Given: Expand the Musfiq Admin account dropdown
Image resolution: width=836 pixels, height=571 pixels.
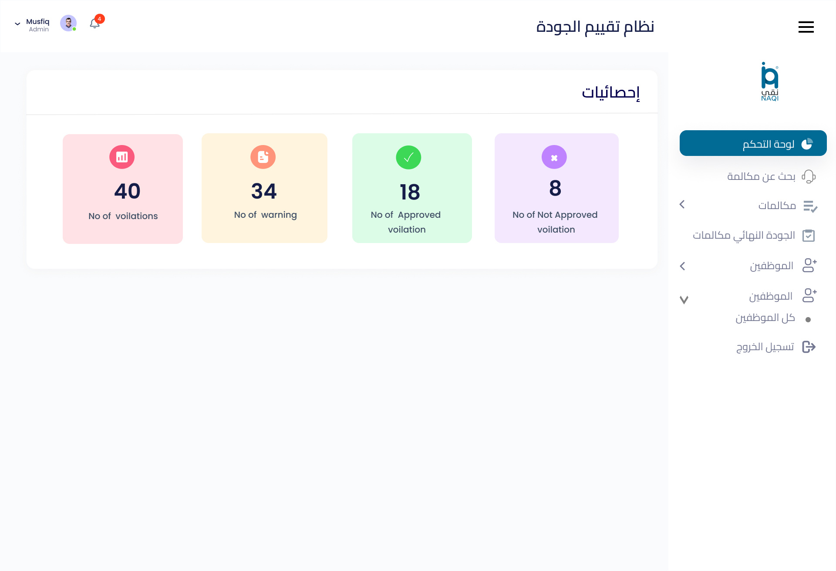Looking at the screenshot, I should coord(18,24).
